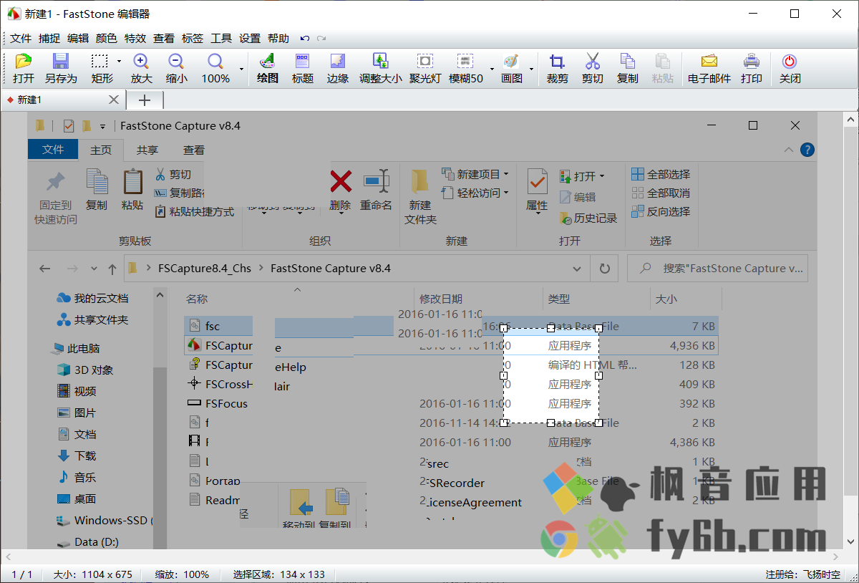Click the zoom 缩放: 100% status entry
The width and height of the screenshot is (859, 583).
click(x=183, y=574)
